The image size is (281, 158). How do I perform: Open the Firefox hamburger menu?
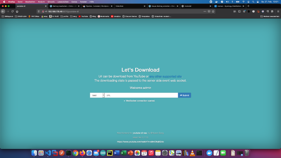[278, 11]
